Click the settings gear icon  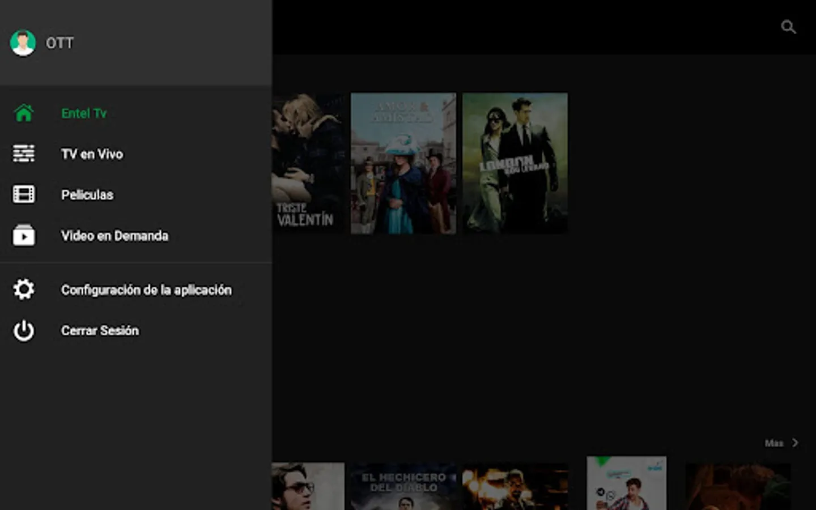(x=24, y=290)
